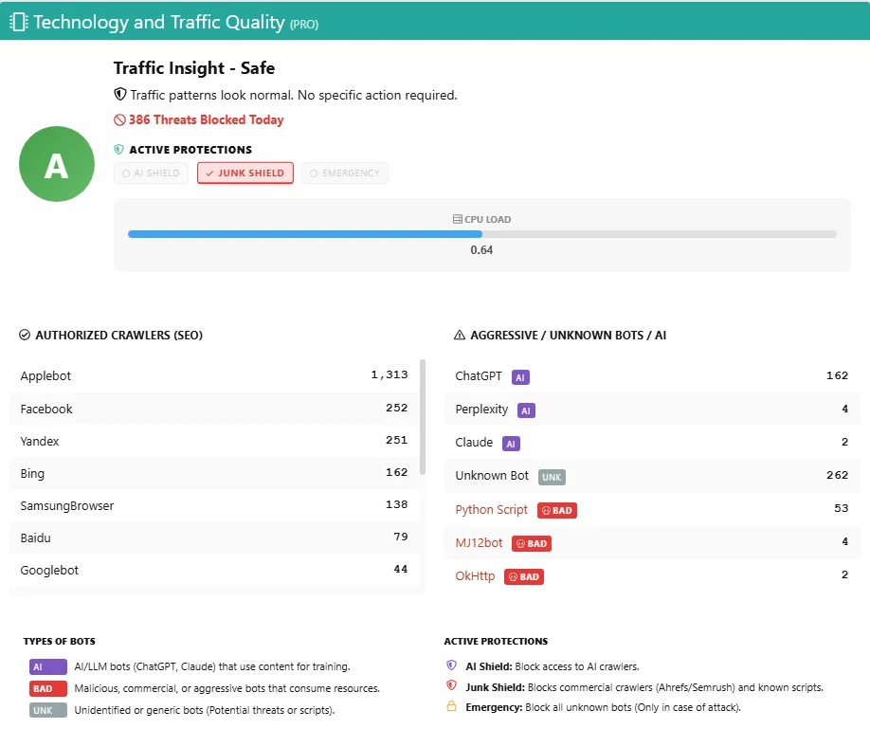Screen dimensions: 870x747
Task: Enable the AI Shield protection
Action: tap(151, 173)
